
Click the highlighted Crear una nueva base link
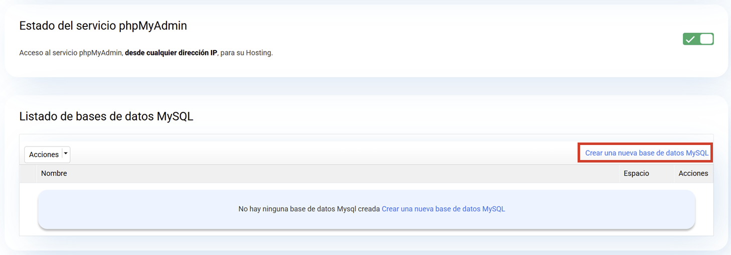(647, 153)
